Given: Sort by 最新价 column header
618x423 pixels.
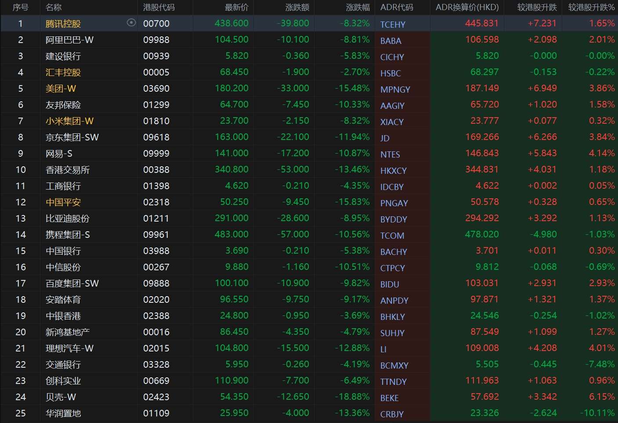Looking at the screenshot, I should [x=236, y=7].
